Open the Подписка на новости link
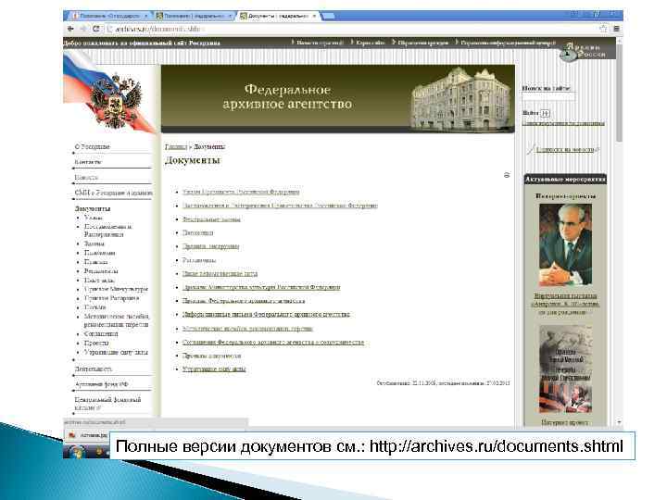 pos(565,150)
